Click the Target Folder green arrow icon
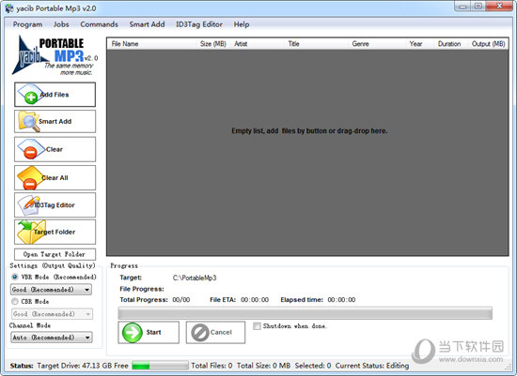The height and width of the screenshot is (376, 517). [x=31, y=233]
